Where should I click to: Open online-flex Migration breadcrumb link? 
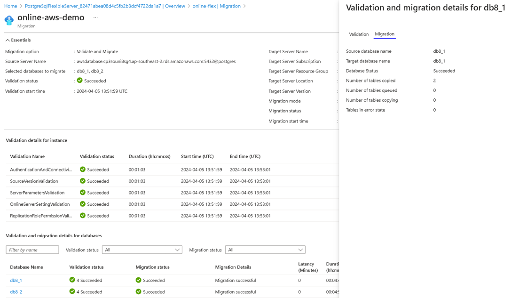tap(216, 6)
